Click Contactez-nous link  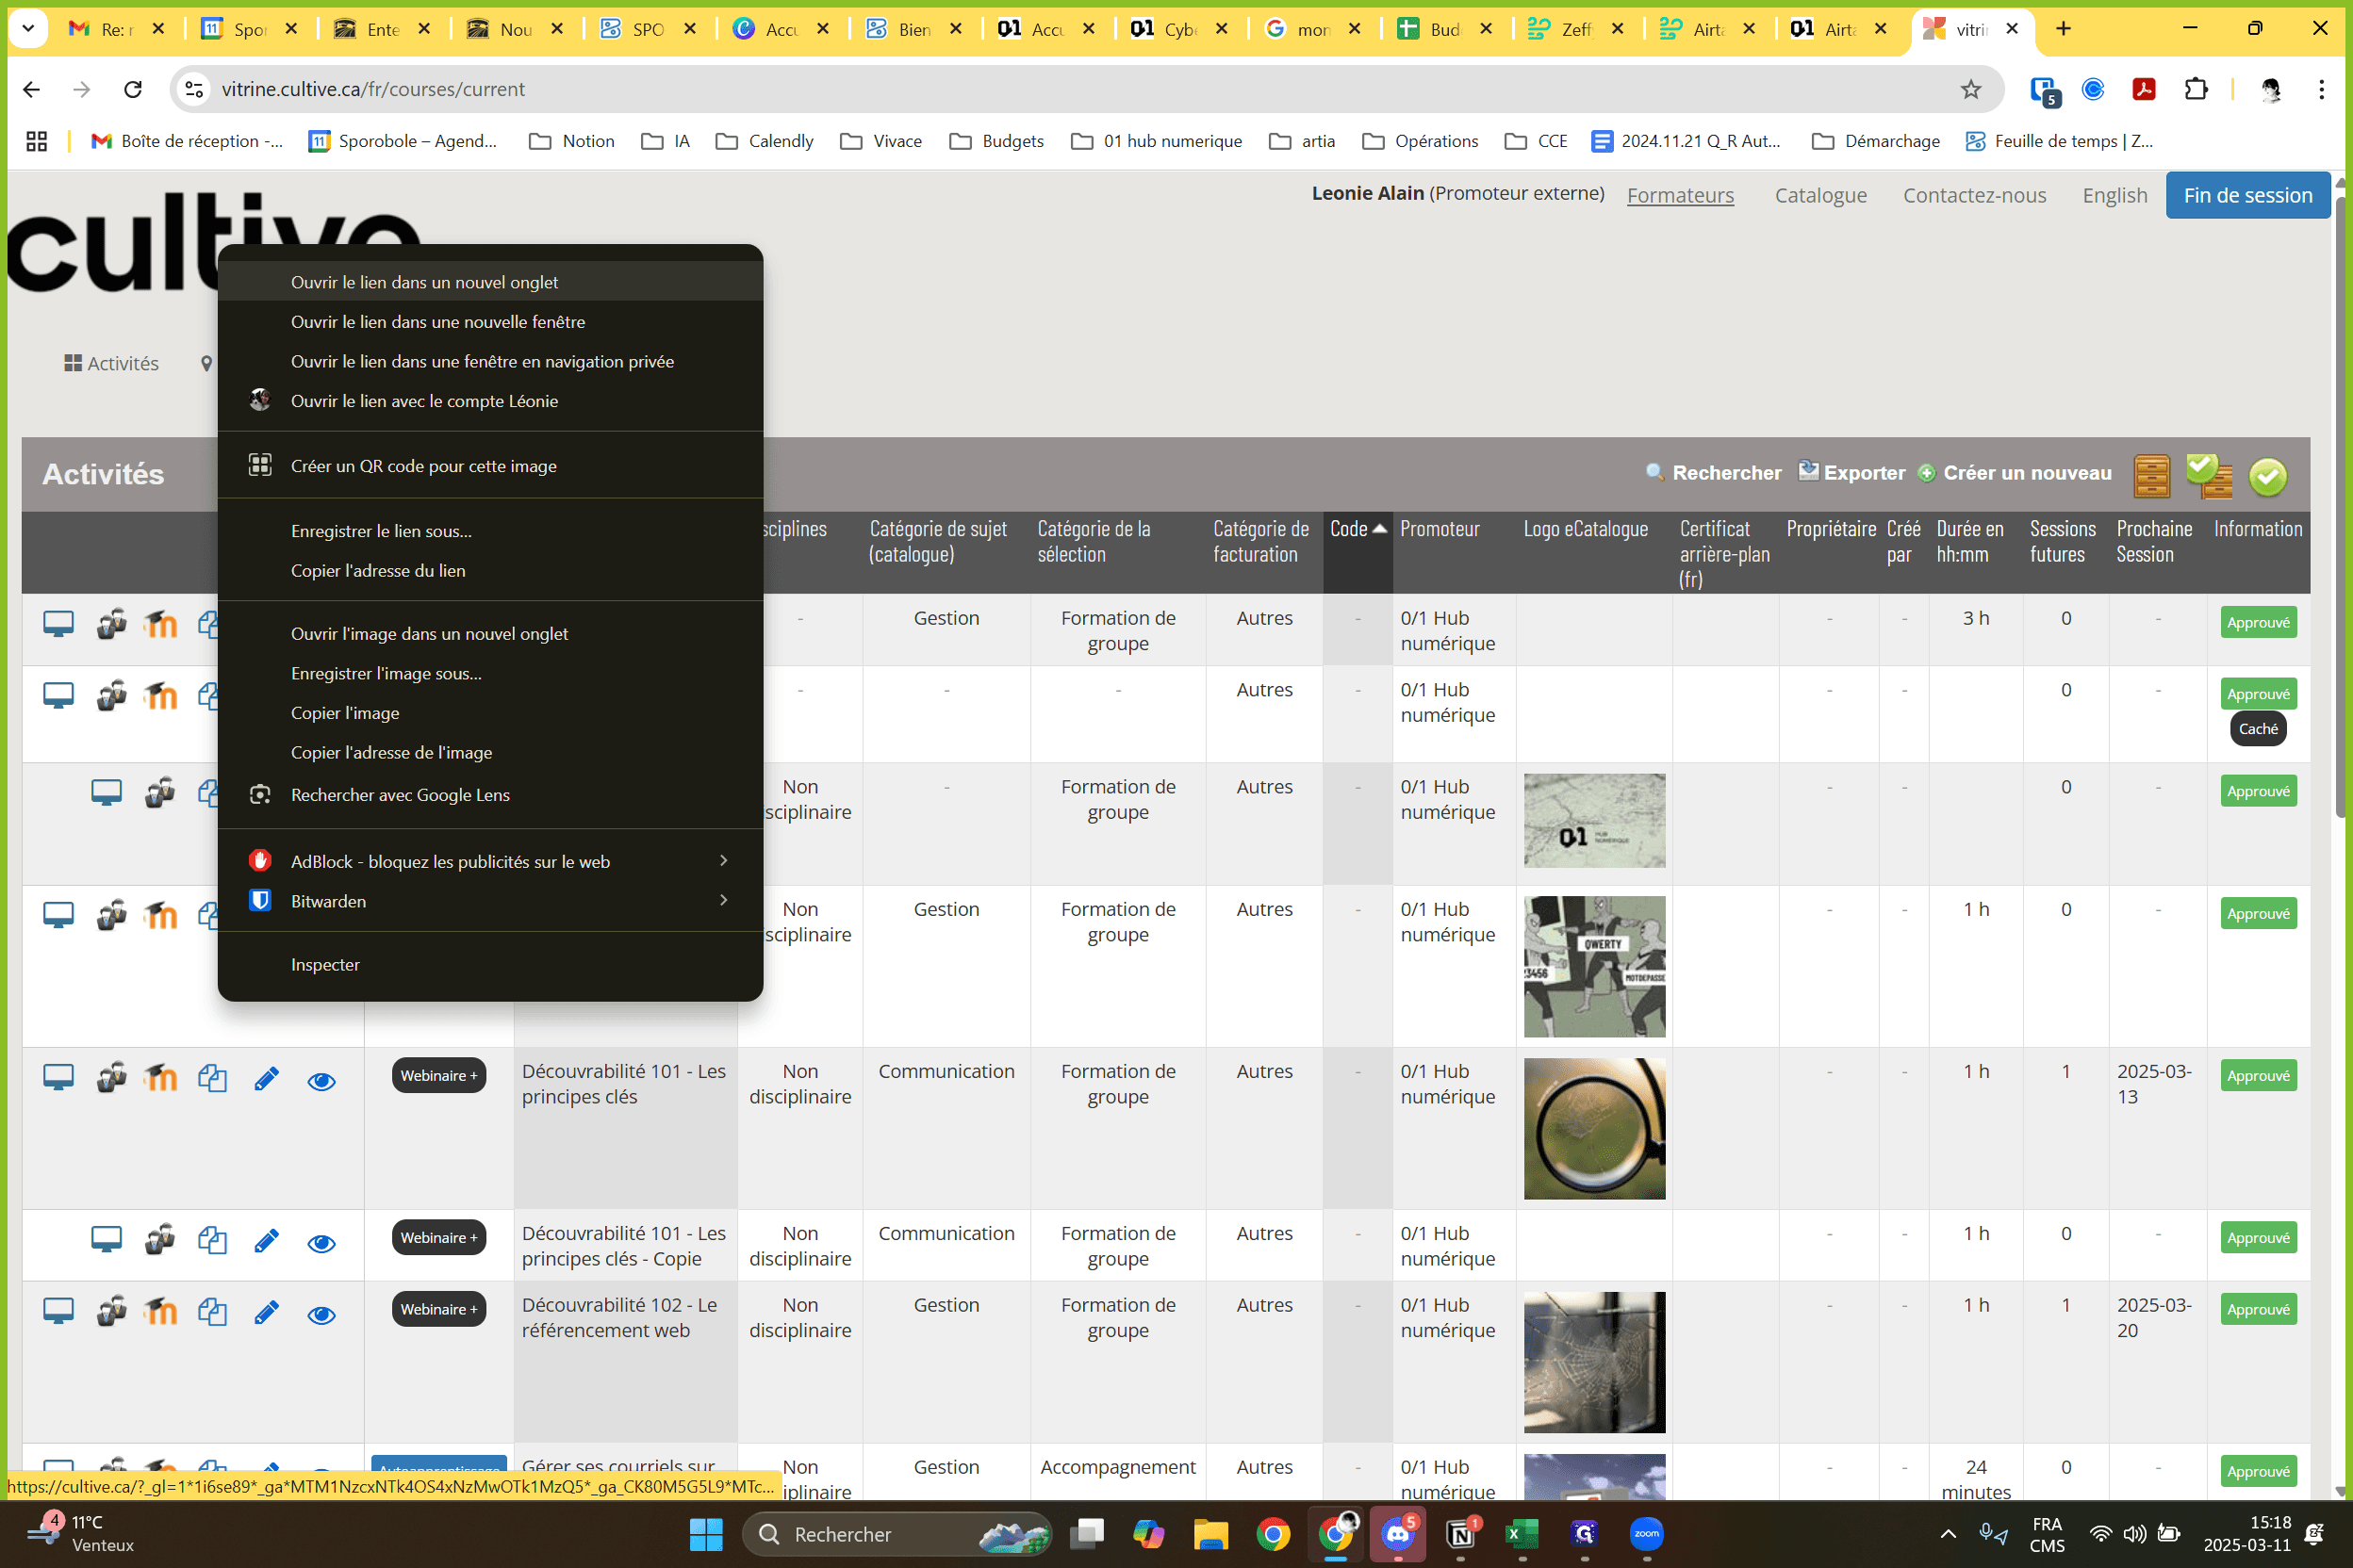1974,195
